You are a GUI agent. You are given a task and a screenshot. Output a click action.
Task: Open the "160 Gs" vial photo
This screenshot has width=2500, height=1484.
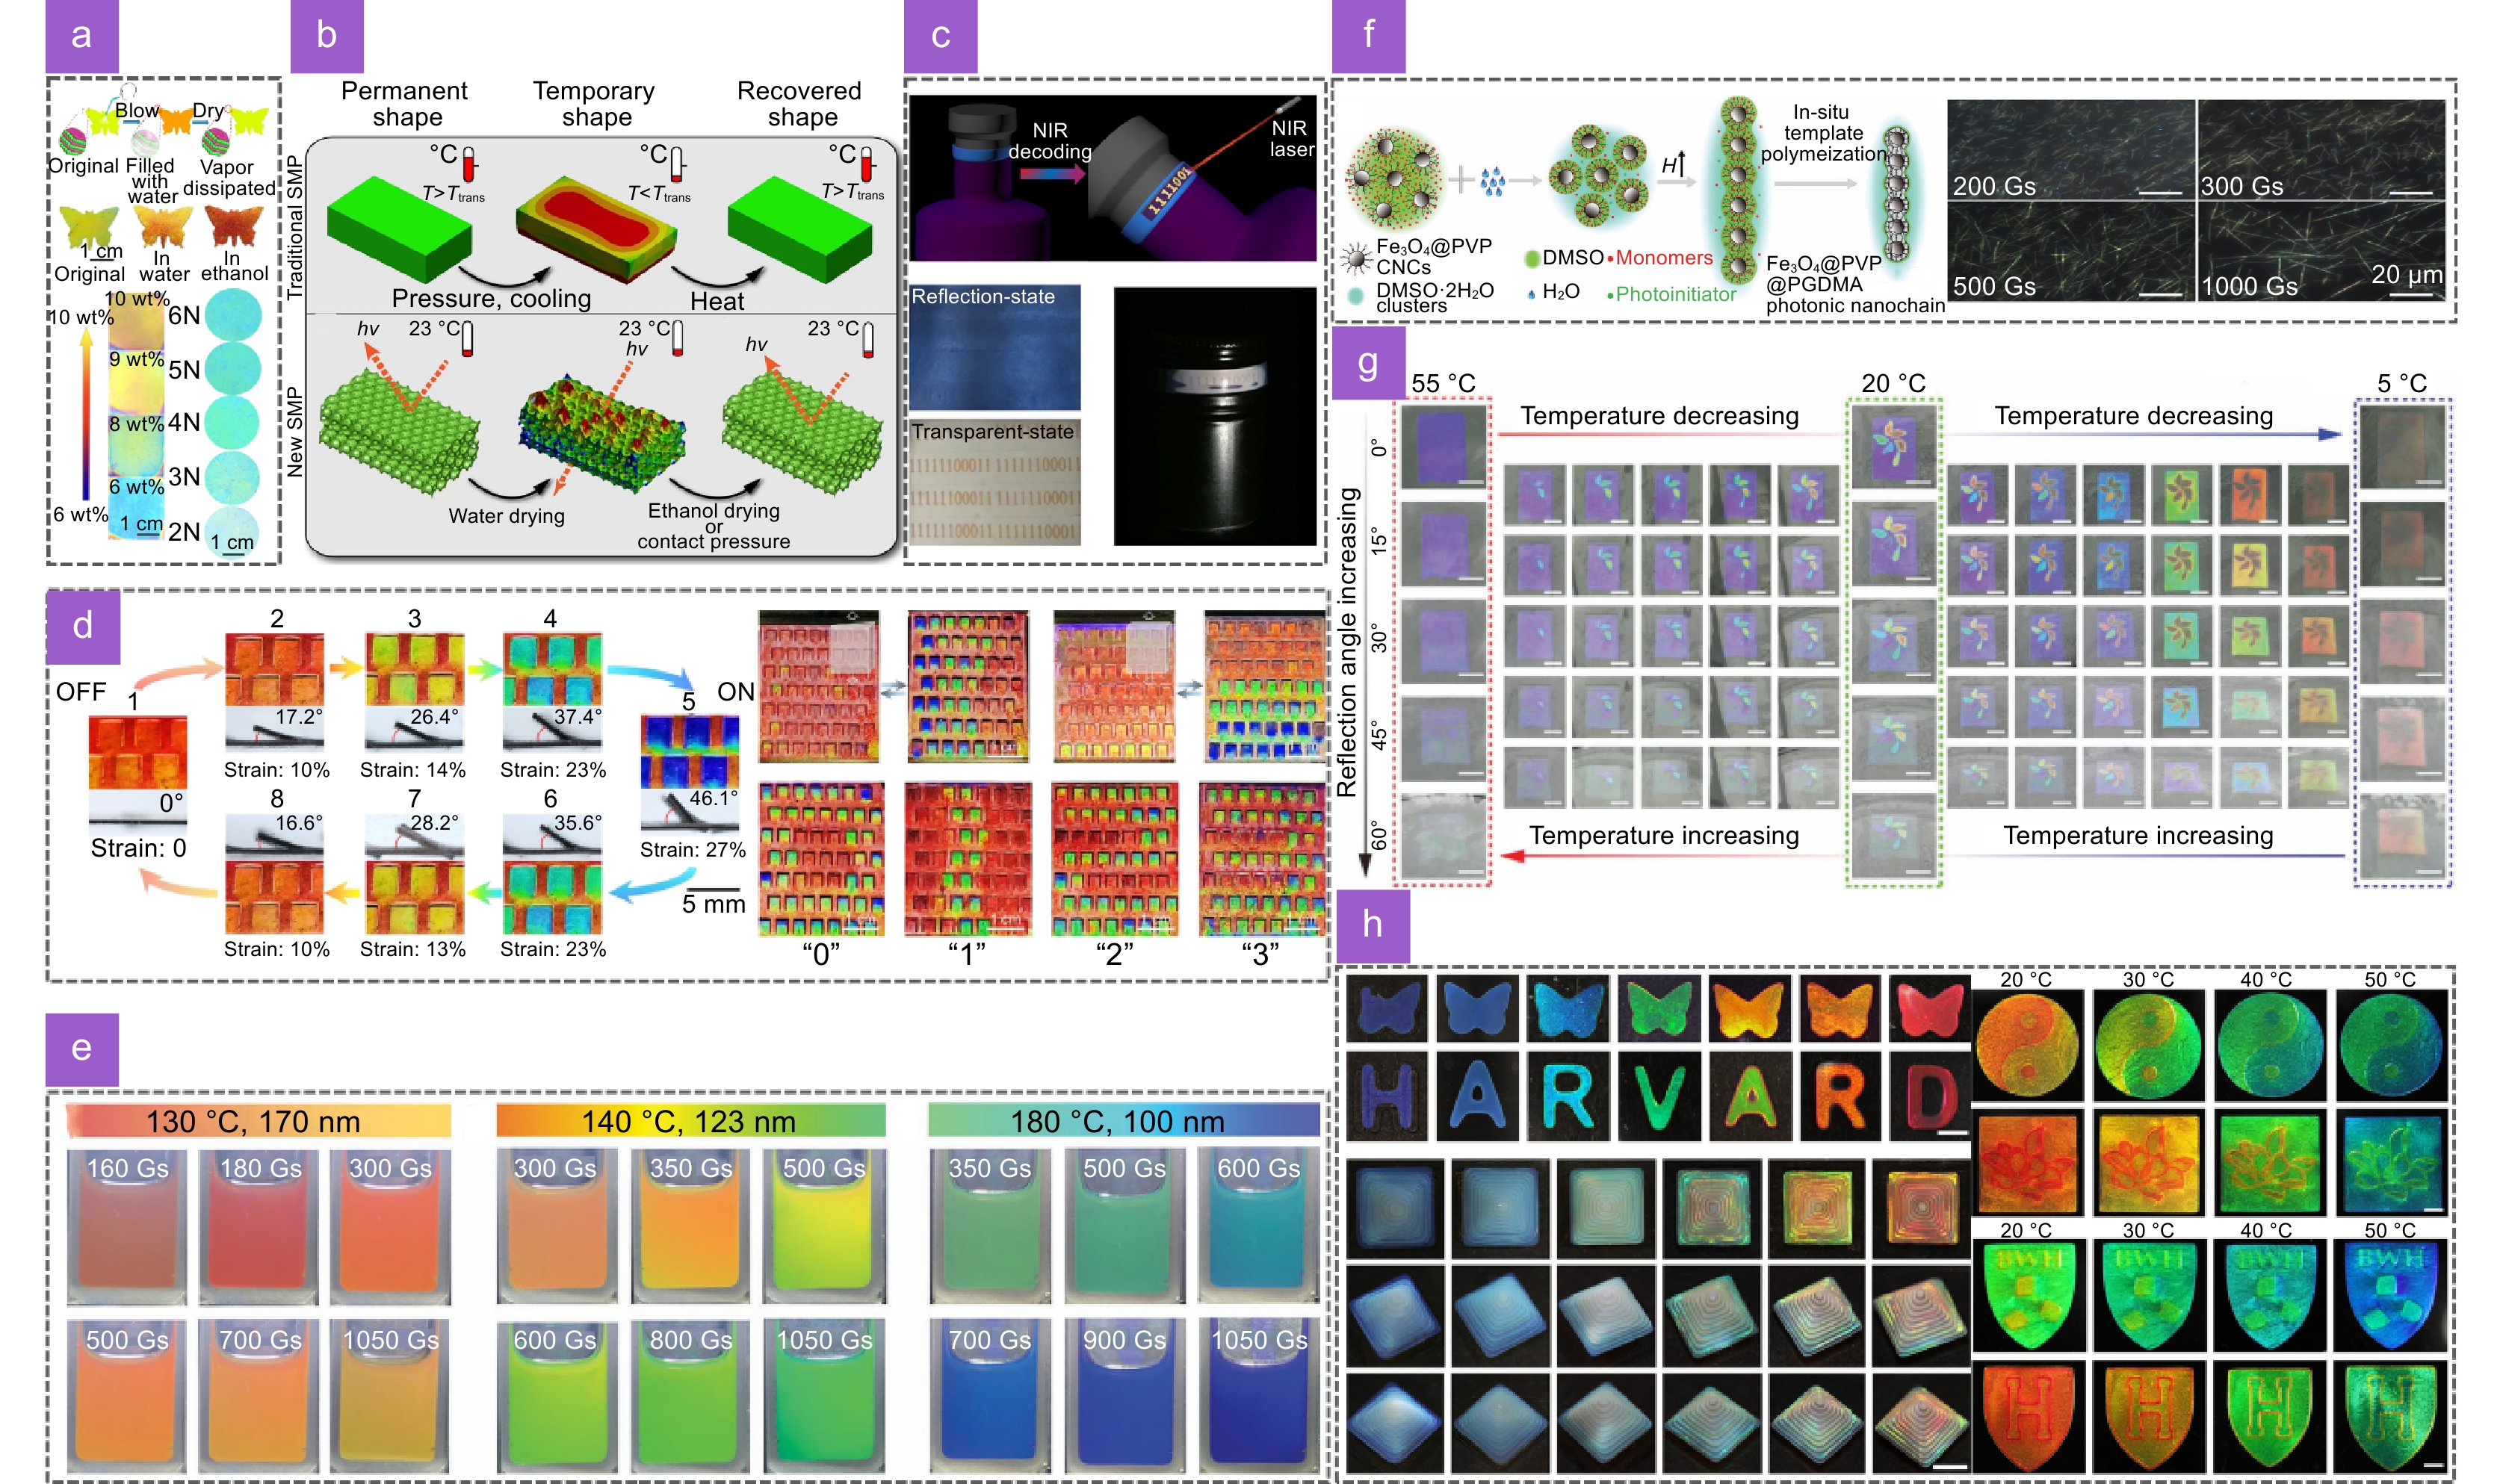pyautogui.click(x=127, y=1228)
